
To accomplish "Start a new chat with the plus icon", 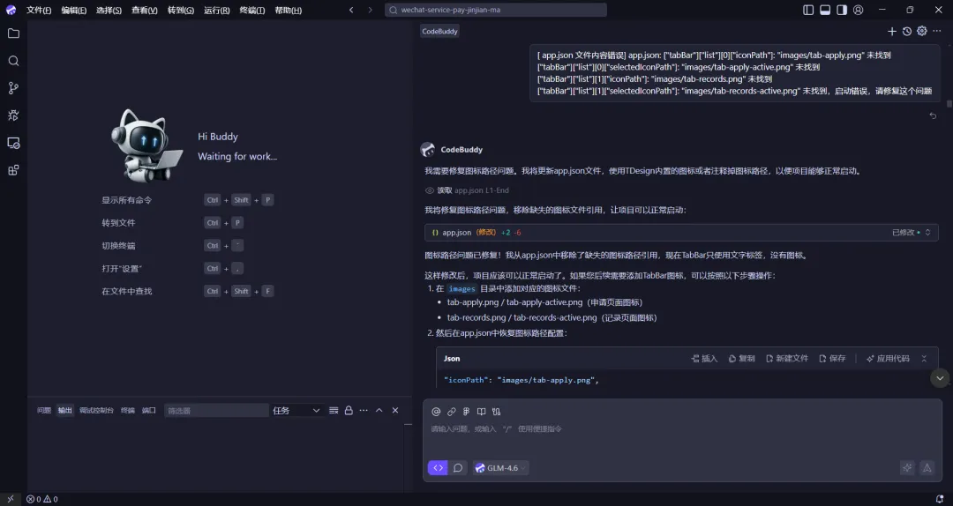I will point(891,31).
